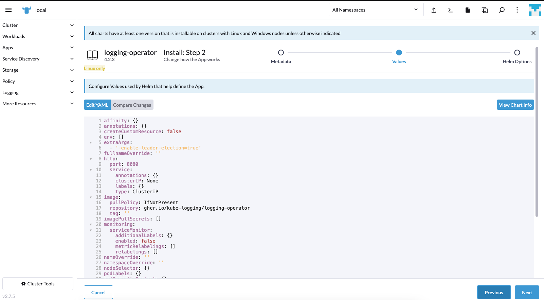Click the imagePullSecrets line in YAML
Image resolution: width=544 pixels, height=300 pixels.
132,219
